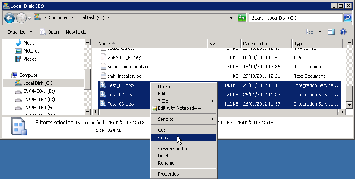Click navigation pane scroll up arrow

pos(87,42)
